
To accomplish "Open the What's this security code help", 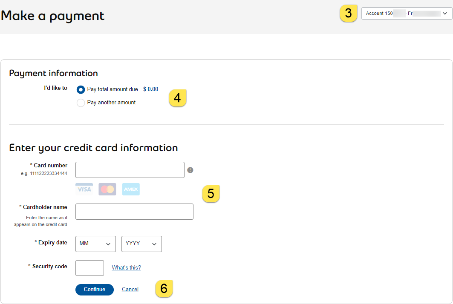I will (126, 267).
